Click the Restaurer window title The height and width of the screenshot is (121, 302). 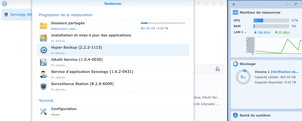click(x=113, y=4)
